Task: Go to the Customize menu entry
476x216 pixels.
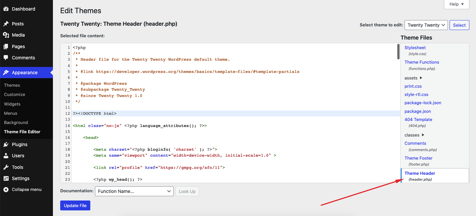Action: 14,94
